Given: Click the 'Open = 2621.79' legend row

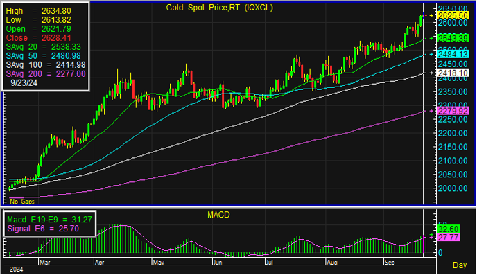Looking at the screenshot, I should coord(38,29).
